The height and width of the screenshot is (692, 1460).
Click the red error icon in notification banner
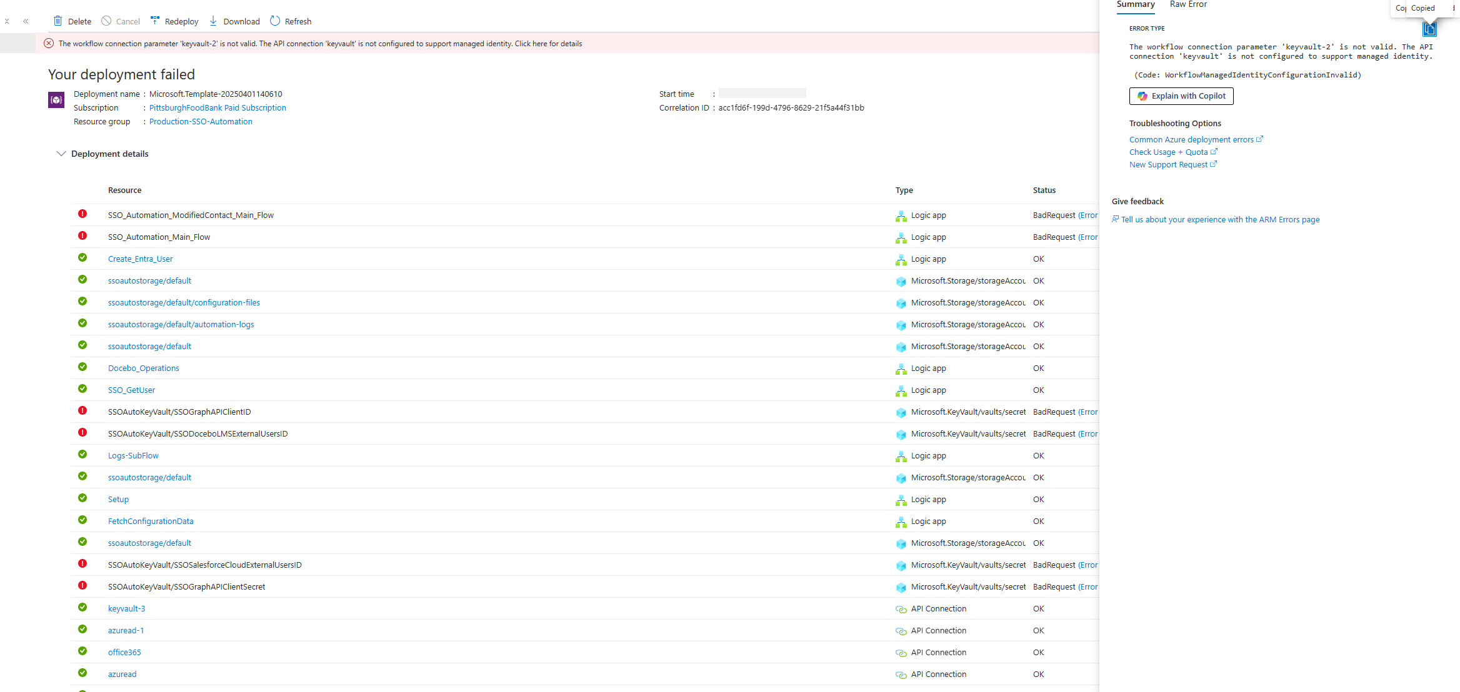(49, 44)
